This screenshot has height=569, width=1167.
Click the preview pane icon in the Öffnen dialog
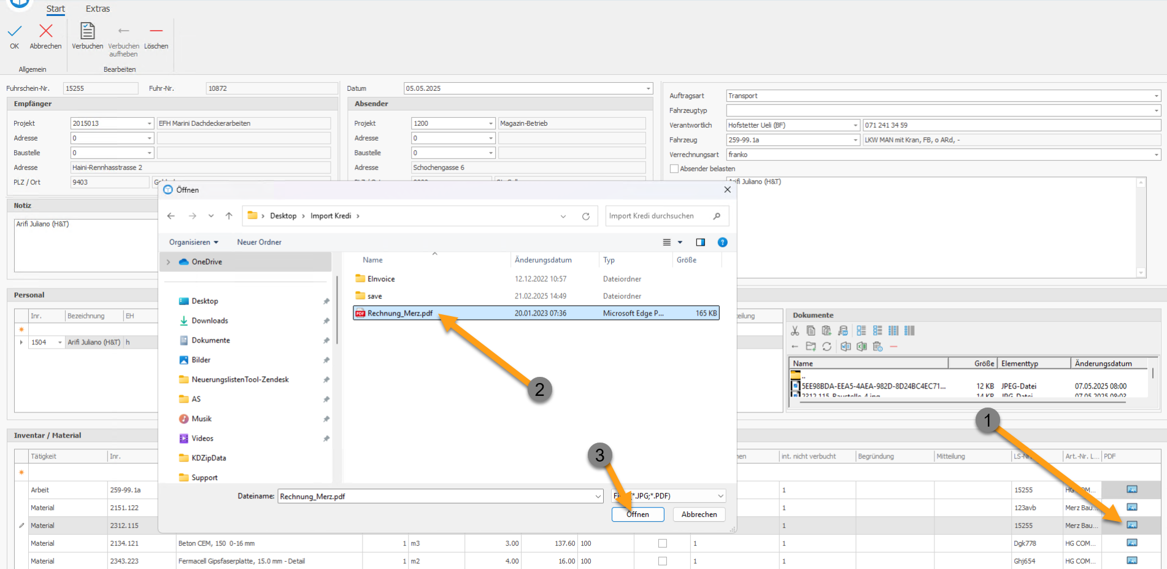700,242
